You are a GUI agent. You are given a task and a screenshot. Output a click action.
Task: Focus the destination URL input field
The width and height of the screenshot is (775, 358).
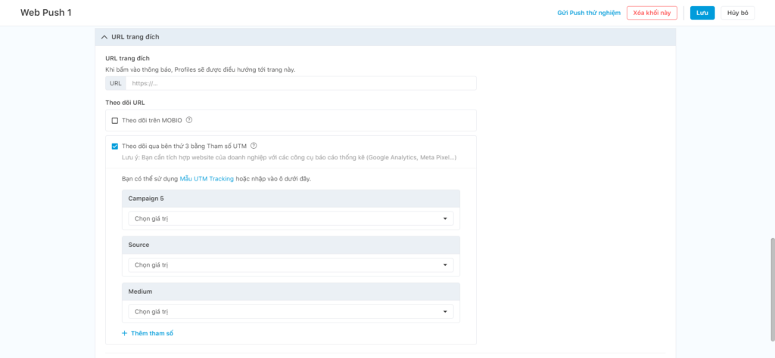tap(301, 83)
